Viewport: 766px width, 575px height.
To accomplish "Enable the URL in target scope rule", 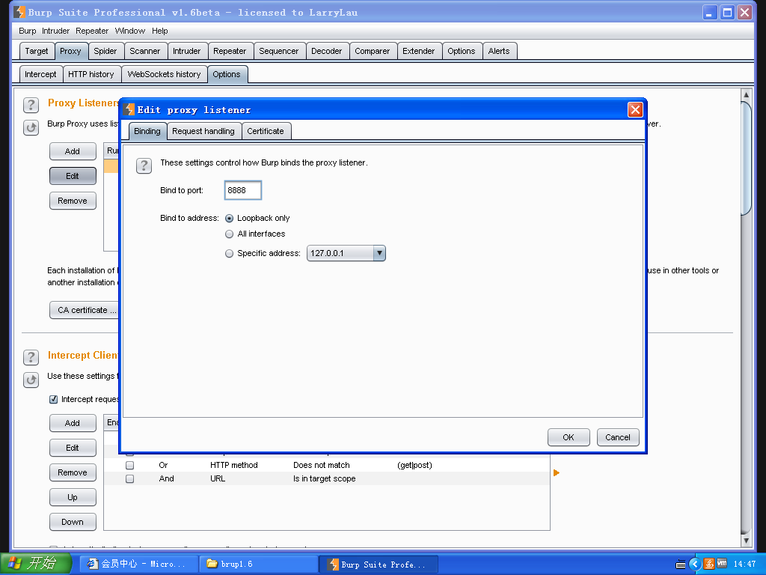I will [129, 478].
